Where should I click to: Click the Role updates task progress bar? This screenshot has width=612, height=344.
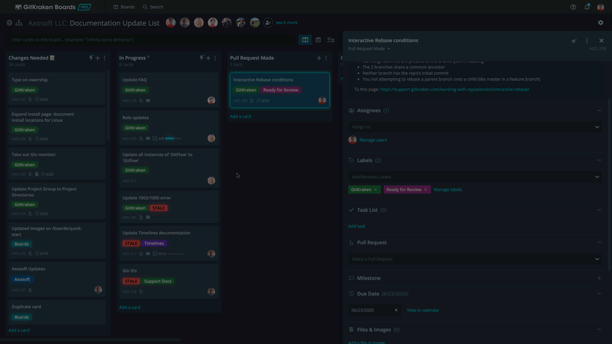pos(174,138)
